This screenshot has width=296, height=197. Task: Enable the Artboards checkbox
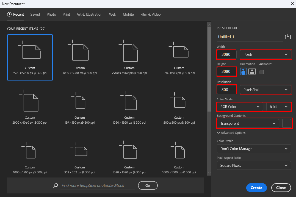click(x=262, y=72)
